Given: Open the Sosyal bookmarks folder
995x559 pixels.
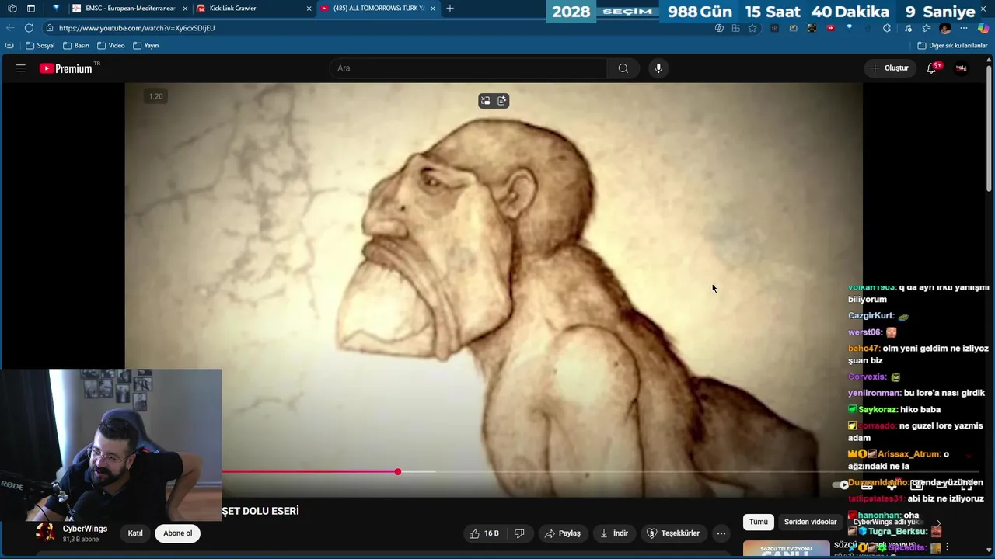Looking at the screenshot, I should [40, 46].
